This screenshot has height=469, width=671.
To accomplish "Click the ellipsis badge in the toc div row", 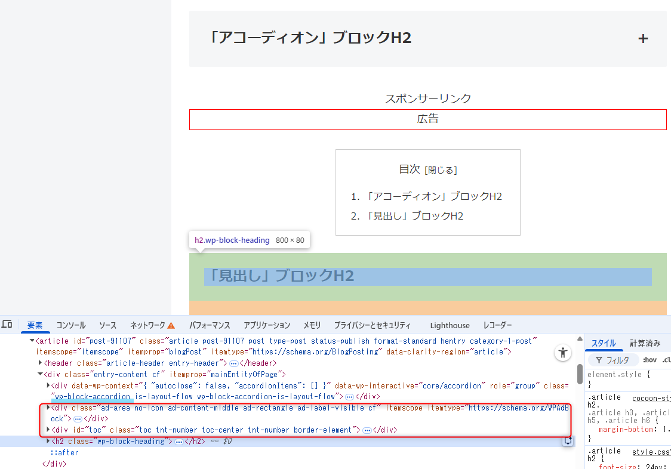I will click(367, 430).
